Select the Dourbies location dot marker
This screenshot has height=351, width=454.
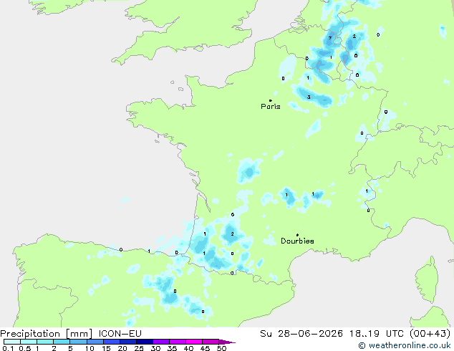click(297, 235)
